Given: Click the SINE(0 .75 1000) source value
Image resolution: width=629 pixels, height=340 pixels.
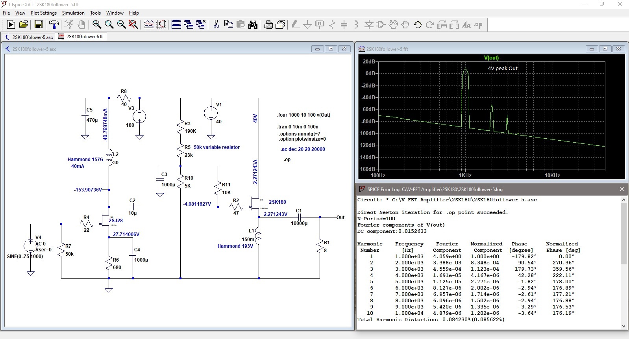Looking at the screenshot, I should point(25,256).
